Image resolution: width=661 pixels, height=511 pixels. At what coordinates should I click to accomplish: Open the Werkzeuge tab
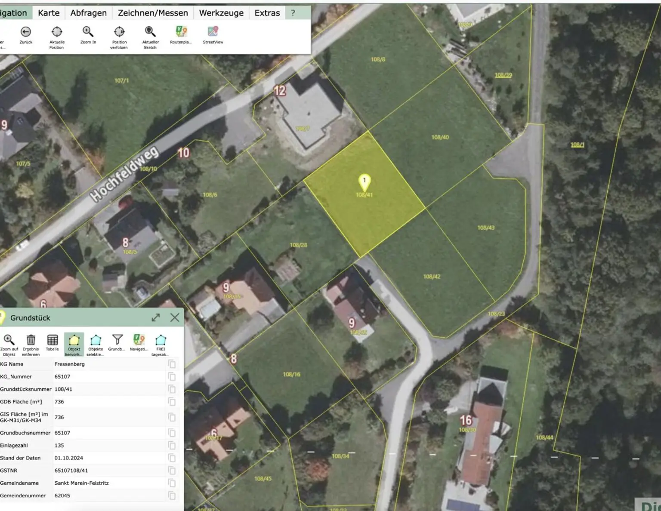tap(221, 13)
